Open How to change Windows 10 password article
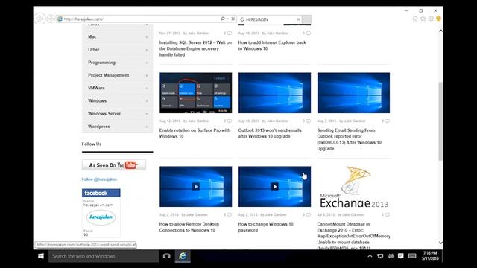Image resolution: width=477 pixels, height=268 pixels. click(265, 227)
